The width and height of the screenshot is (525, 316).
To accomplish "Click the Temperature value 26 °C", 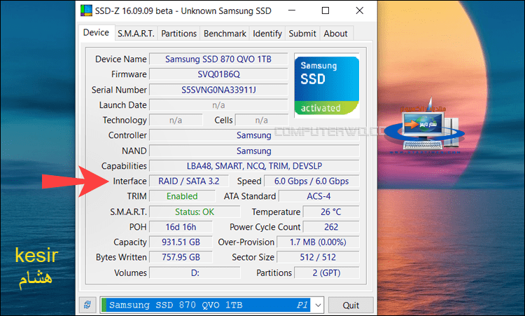I will point(331,212).
